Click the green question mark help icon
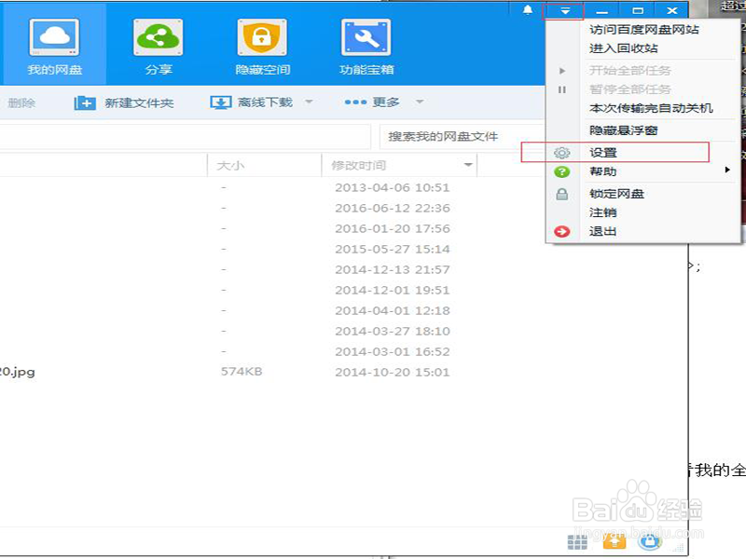746x559 pixels. point(562,171)
